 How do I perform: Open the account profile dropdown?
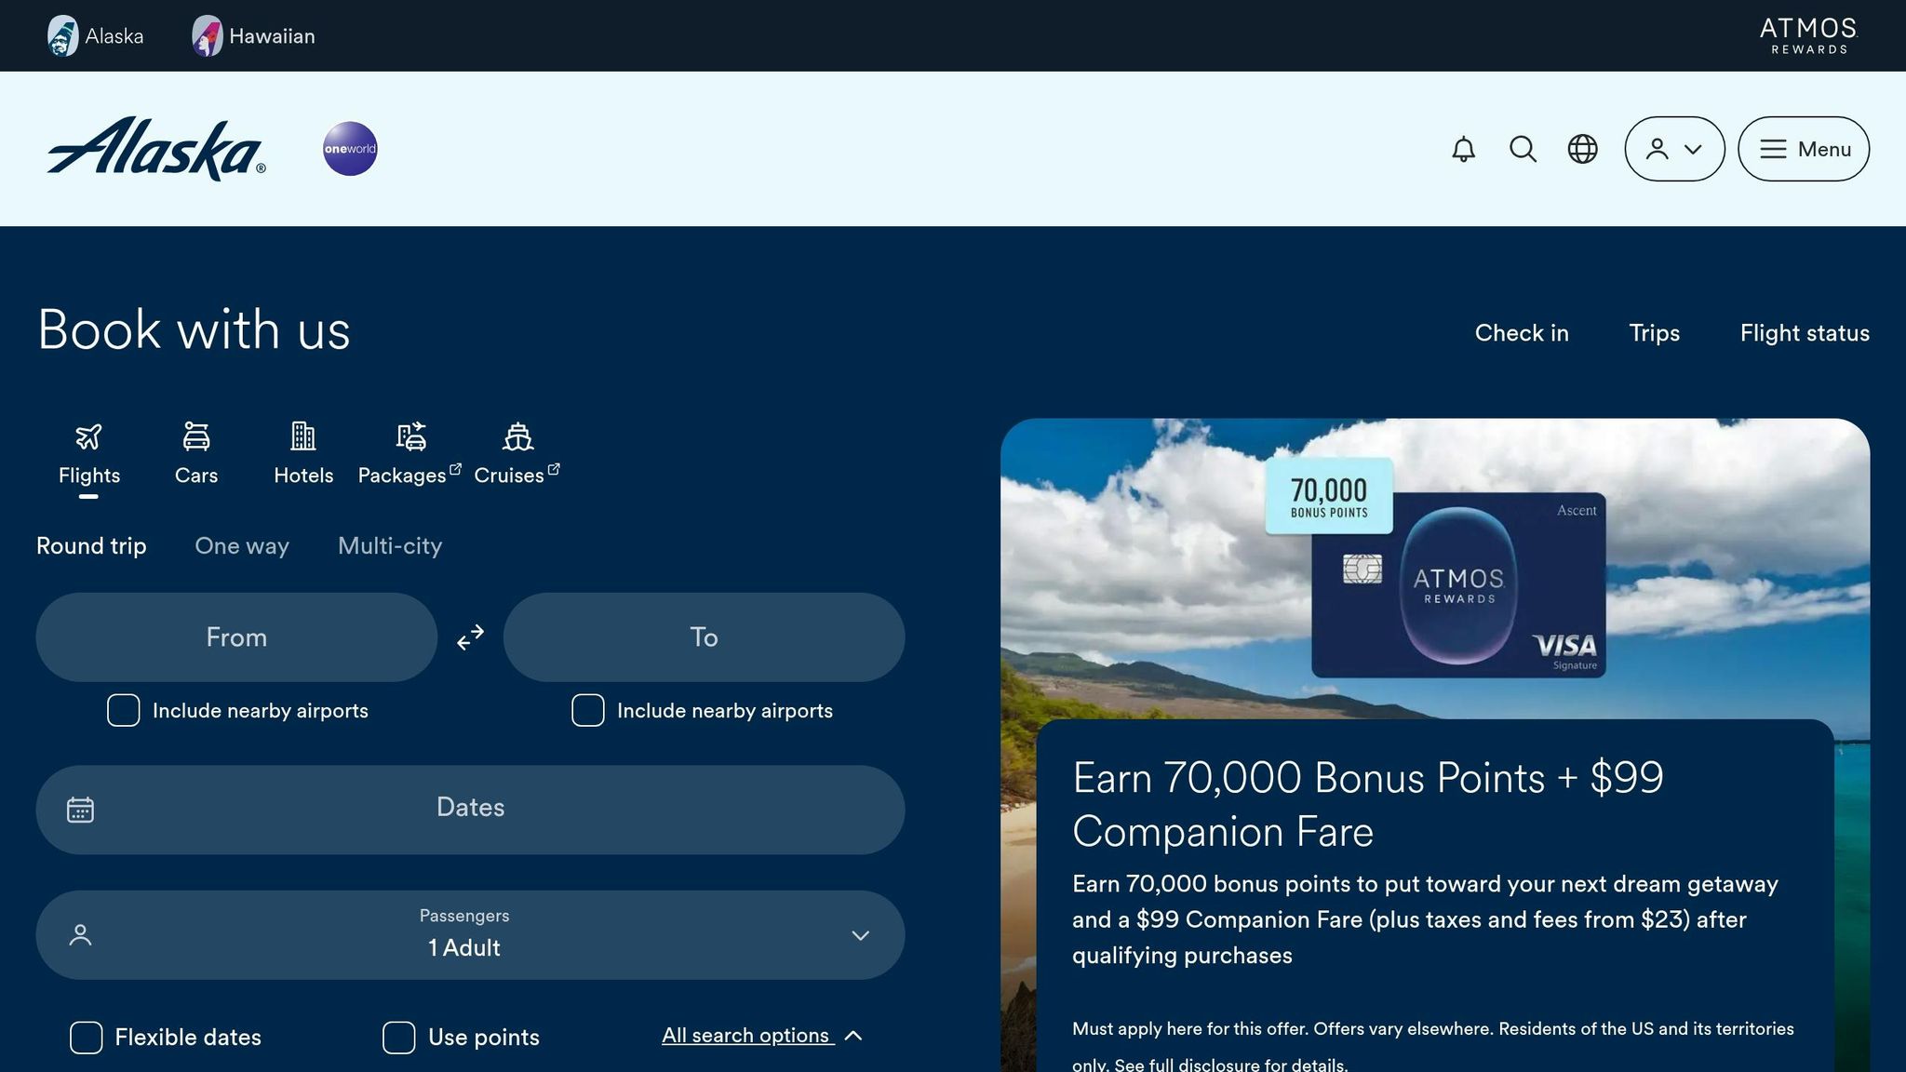[1674, 149]
